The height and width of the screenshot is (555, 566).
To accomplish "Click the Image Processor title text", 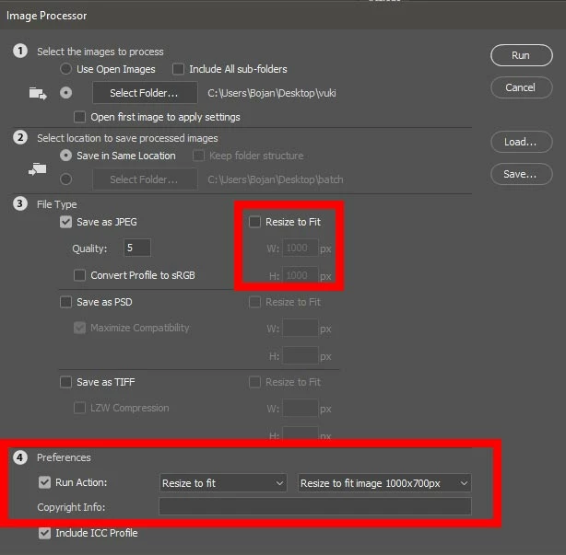I will coord(47,16).
